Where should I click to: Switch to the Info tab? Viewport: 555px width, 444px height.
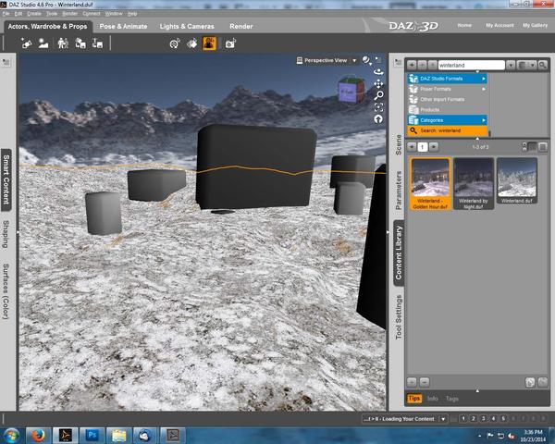(x=433, y=399)
